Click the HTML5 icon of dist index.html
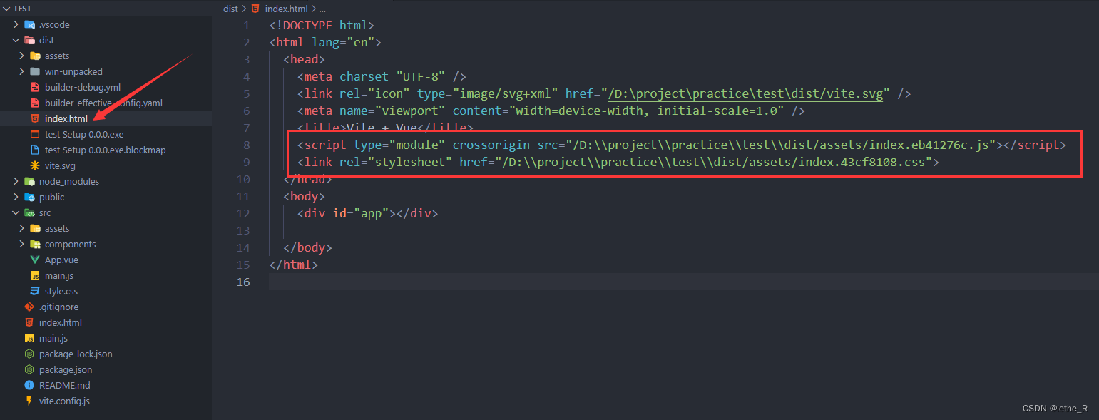 35,118
